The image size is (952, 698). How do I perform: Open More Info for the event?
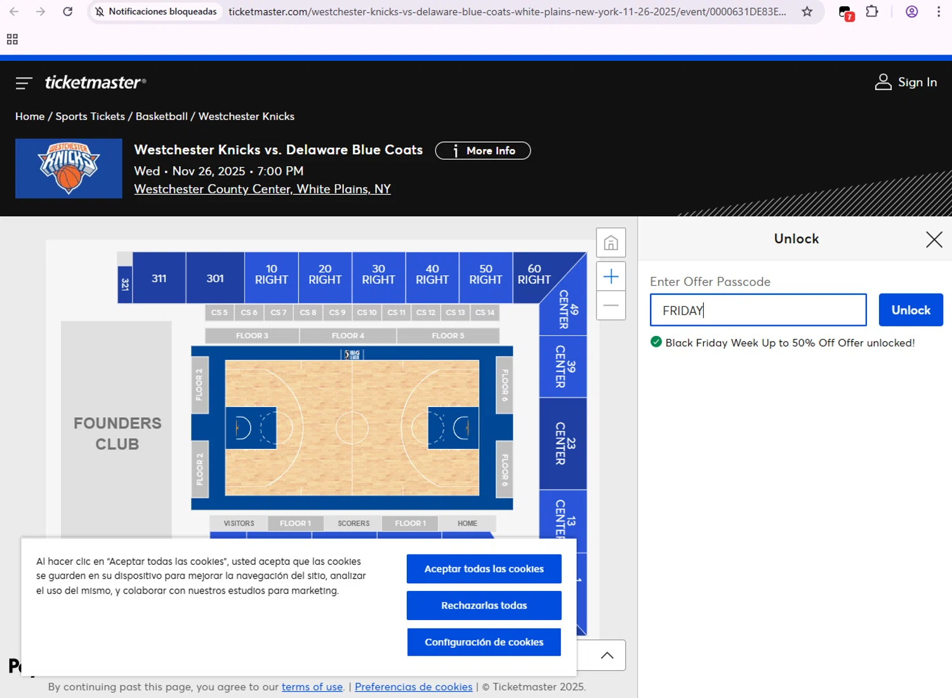point(483,151)
